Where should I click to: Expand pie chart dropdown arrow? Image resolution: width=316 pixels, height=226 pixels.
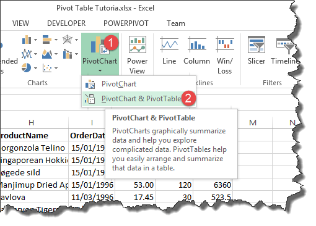click(35, 68)
